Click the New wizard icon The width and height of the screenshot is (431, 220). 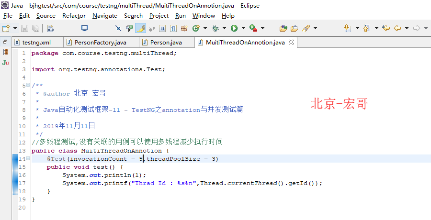pyautogui.click(x=6, y=28)
